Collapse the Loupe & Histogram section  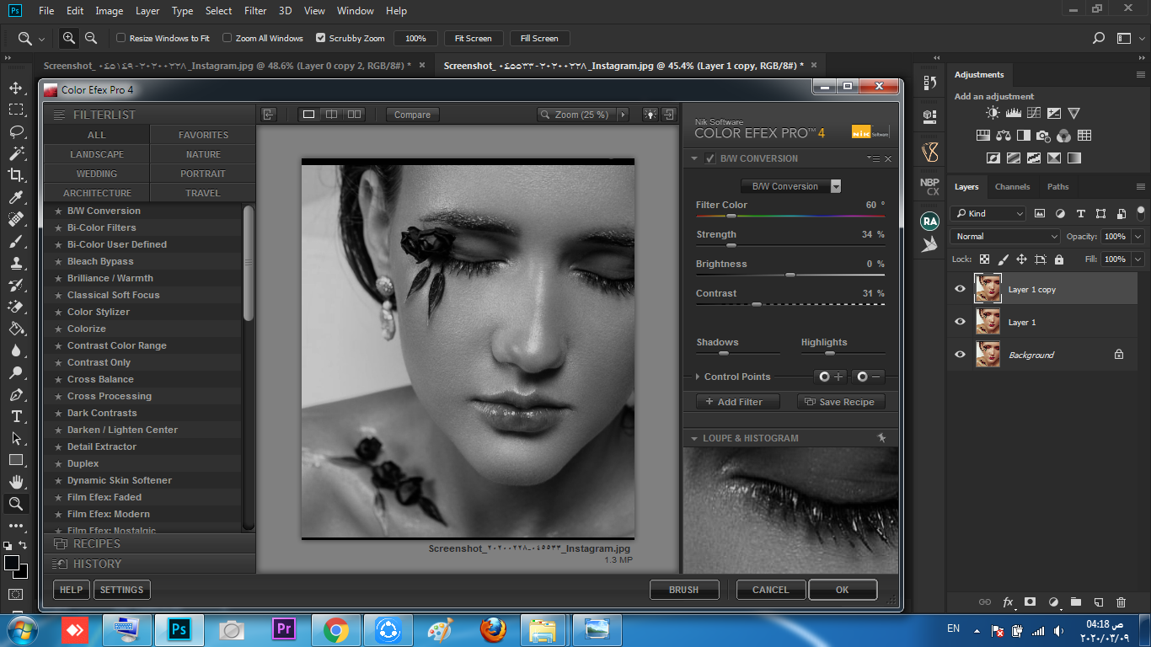click(x=694, y=438)
